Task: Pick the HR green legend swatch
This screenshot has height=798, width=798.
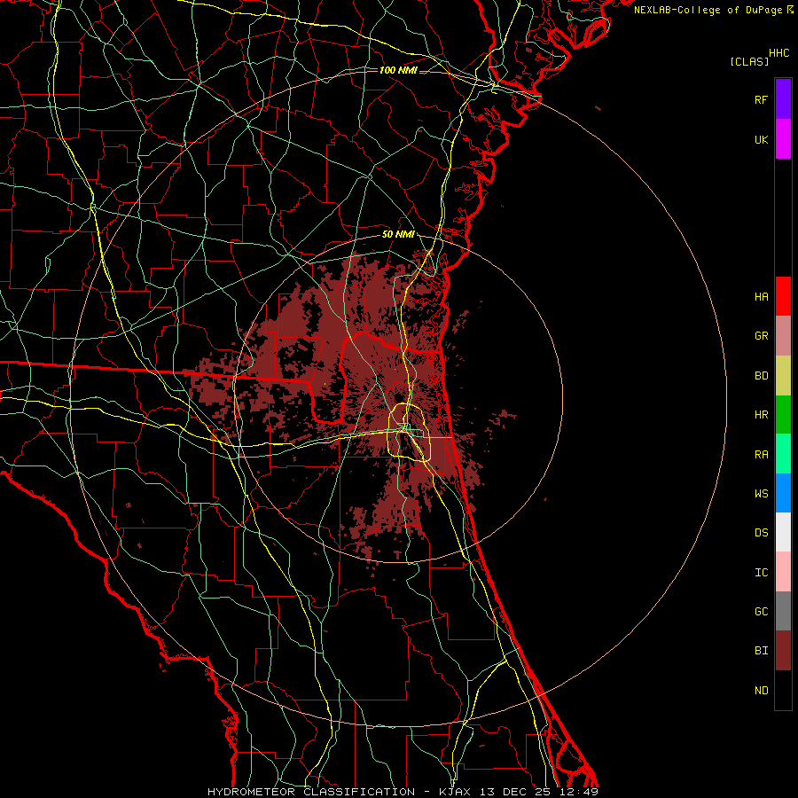Action: coord(783,415)
